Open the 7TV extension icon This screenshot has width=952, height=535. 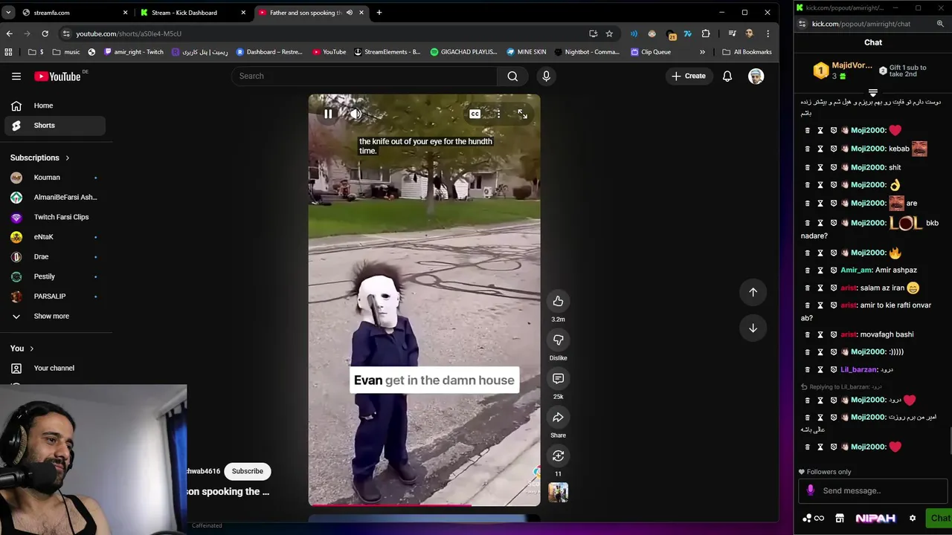687,33
